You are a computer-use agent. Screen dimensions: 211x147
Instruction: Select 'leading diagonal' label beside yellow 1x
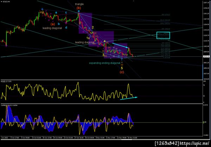click(x=85, y=42)
